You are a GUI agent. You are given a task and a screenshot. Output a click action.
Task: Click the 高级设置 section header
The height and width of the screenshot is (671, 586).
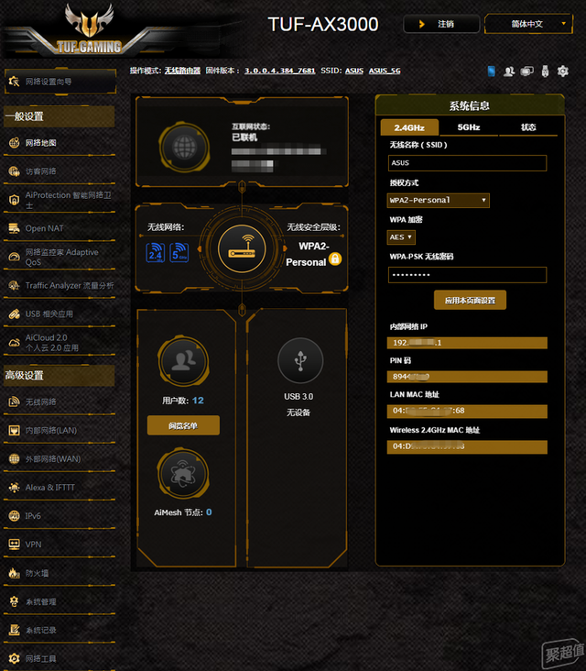[59, 376]
